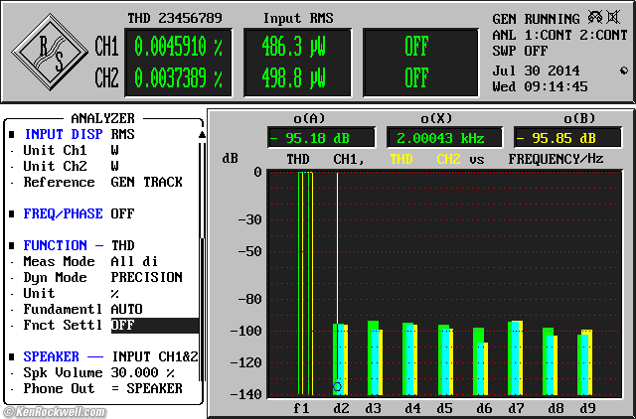
Task: Click CH2 THD reading 0.0037389 %
Action: (x=178, y=77)
